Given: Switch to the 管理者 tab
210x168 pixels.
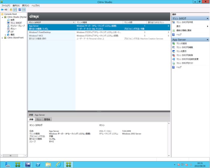Looking at the screenshot, I should coord(47,119).
